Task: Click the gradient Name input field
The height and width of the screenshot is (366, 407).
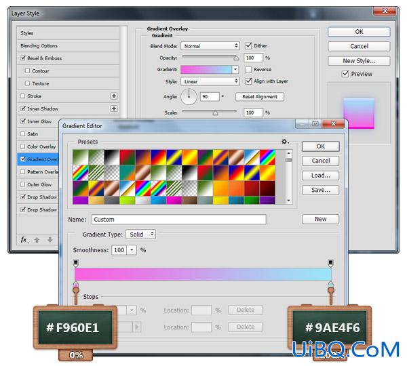Action: coord(179,220)
